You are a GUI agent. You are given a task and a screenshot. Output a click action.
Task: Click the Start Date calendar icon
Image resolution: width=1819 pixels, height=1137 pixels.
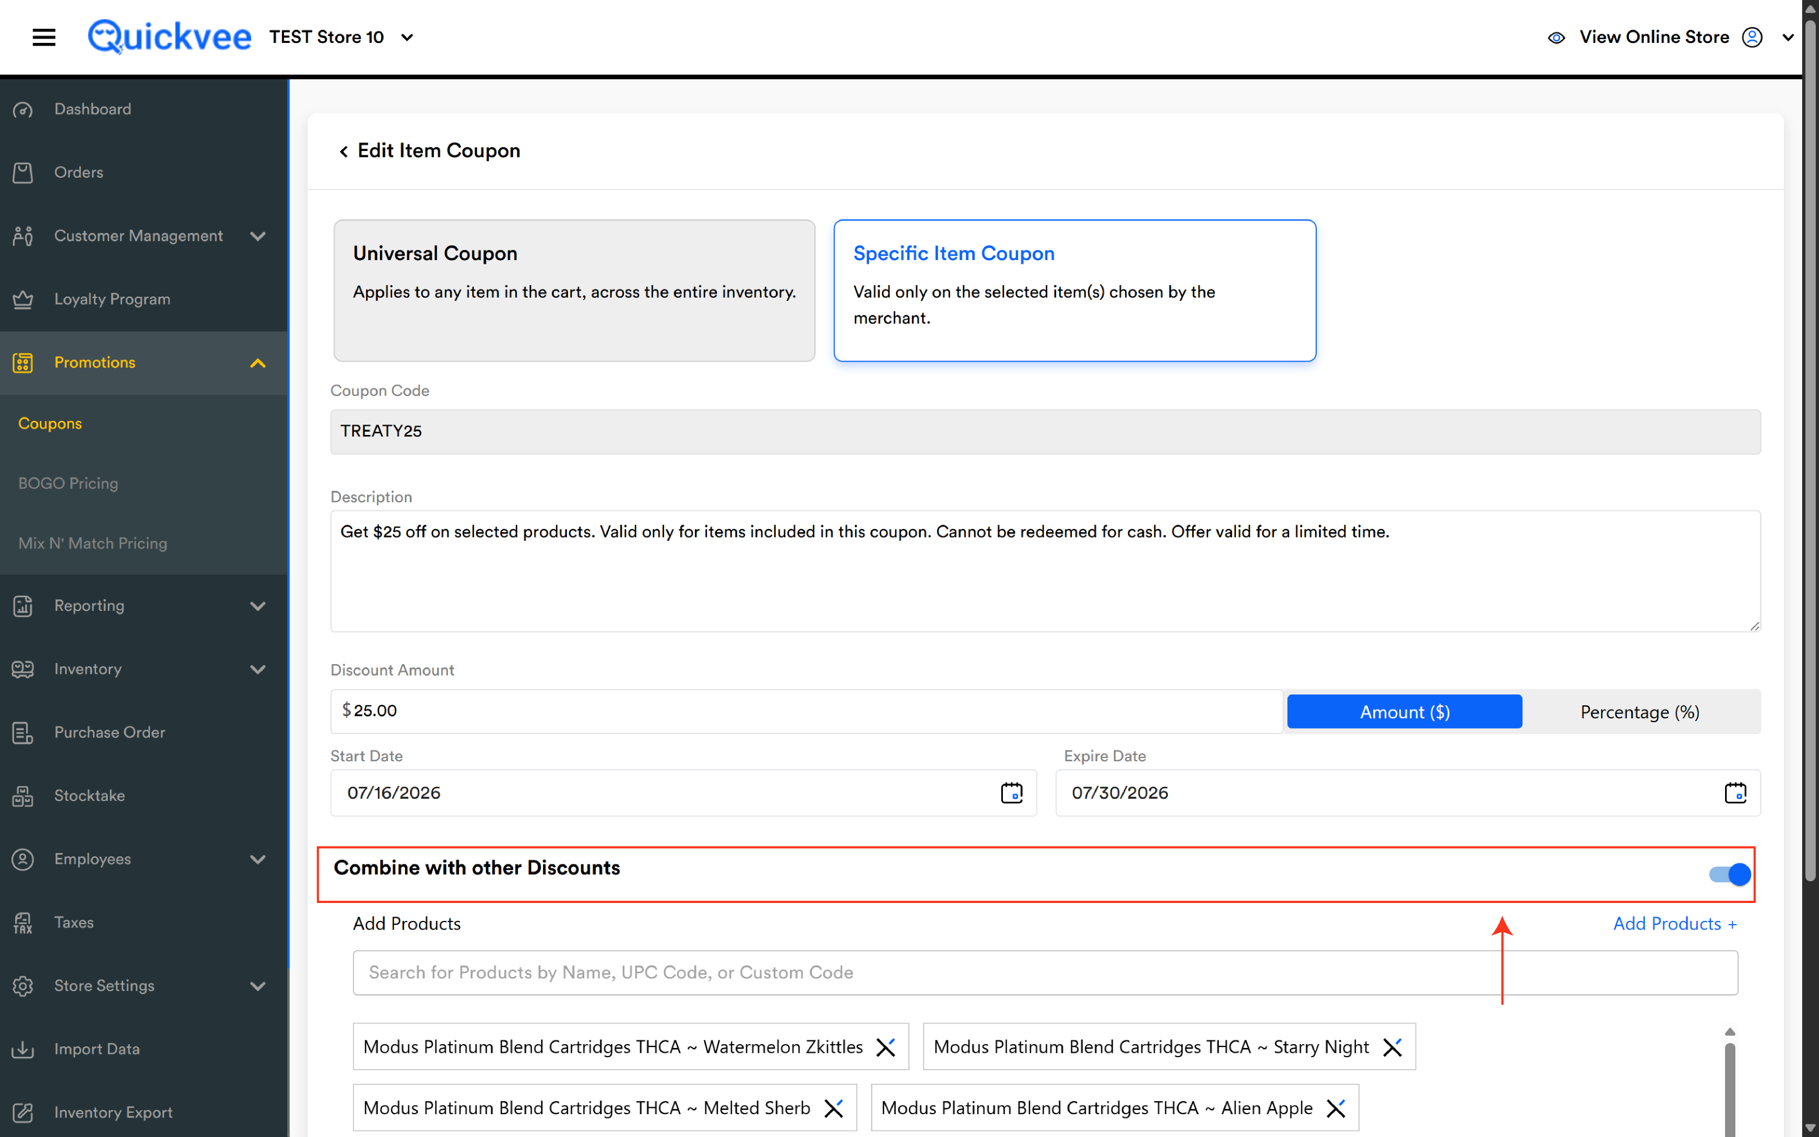coord(1012,793)
